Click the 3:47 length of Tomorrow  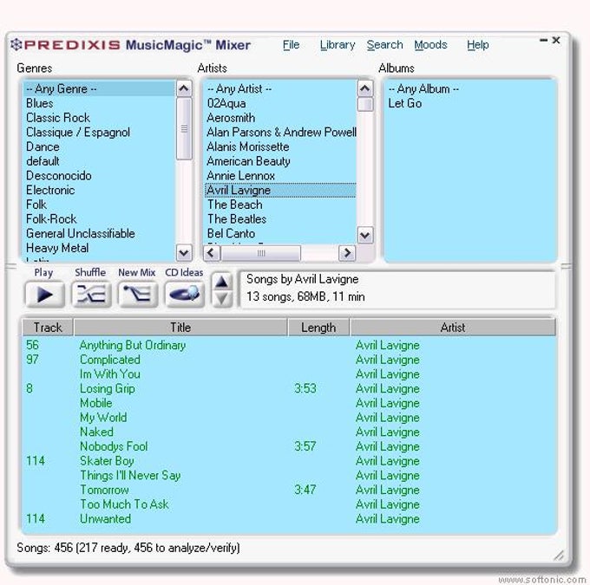click(x=305, y=490)
